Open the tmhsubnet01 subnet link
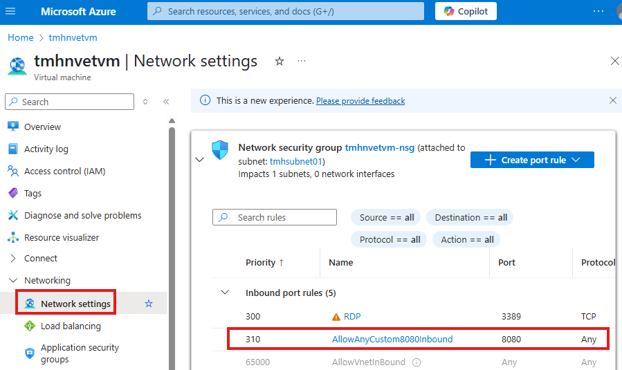The height and width of the screenshot is (370, 622). tap(296, 162)
